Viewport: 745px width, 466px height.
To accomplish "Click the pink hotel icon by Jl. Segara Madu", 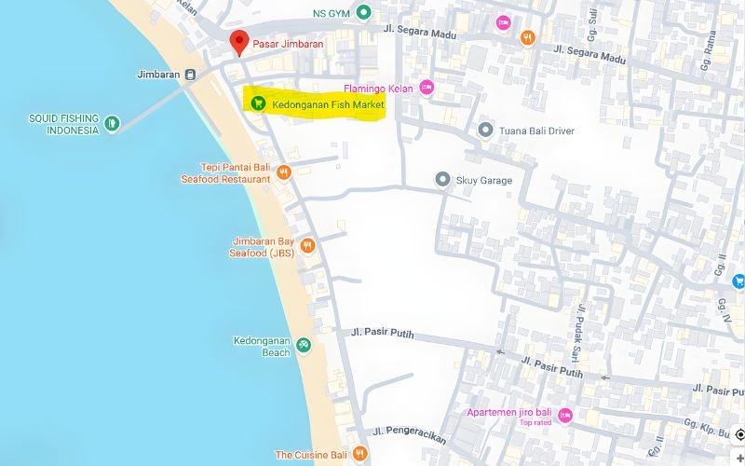I will (x=503, y=22).
